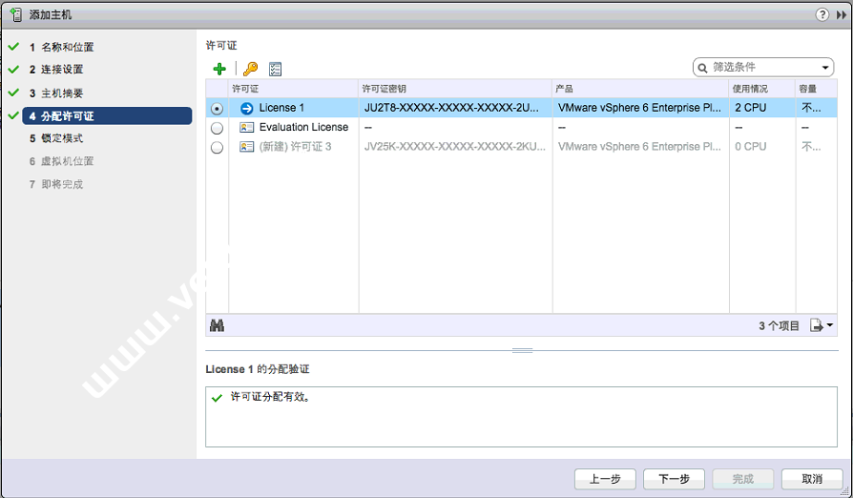The width and height of the screenshot is (853, 498).
Task: Go to step 5 锁定模式
Action: click(56, 138)
